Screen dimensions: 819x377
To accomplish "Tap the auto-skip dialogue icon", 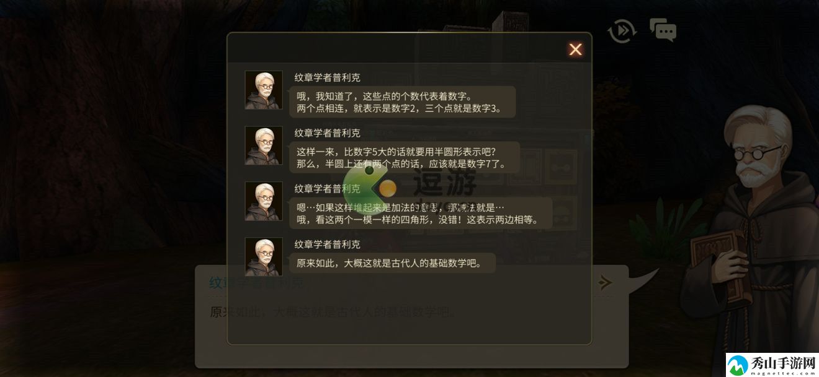I will click(x=622, y=30).
